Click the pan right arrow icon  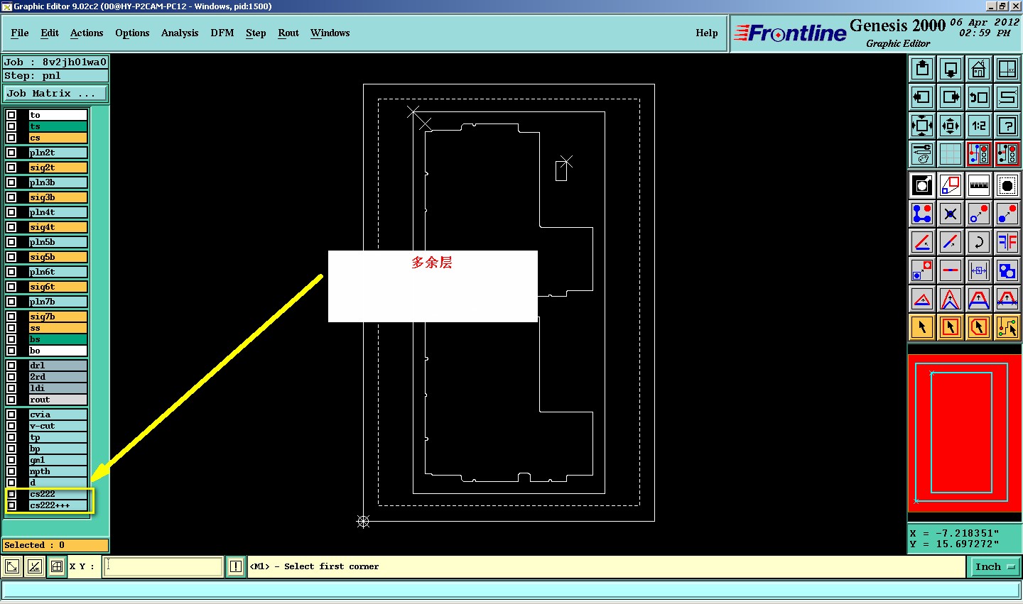951,97
